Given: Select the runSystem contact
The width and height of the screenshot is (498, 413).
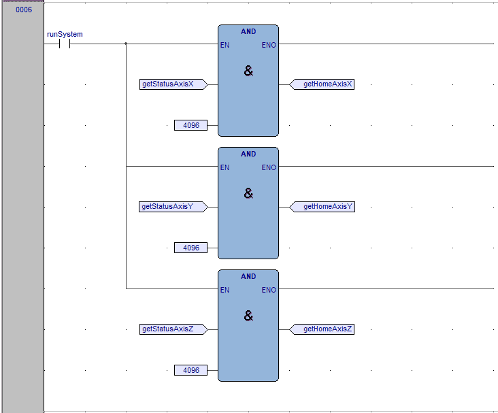Looking at the screenshot, I should pyautogui.click(x=65, y=44).
